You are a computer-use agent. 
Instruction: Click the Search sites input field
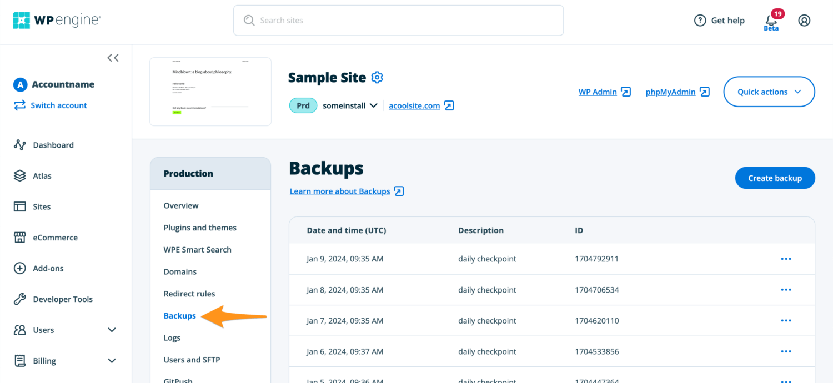click(x=398, y=21)
